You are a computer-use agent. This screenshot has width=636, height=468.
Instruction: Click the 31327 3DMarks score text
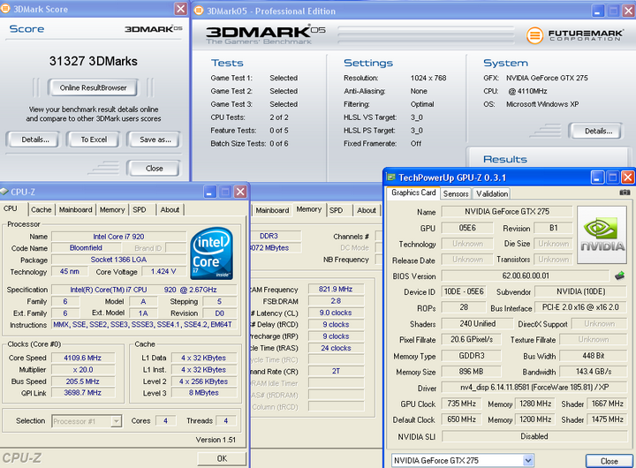94,61
